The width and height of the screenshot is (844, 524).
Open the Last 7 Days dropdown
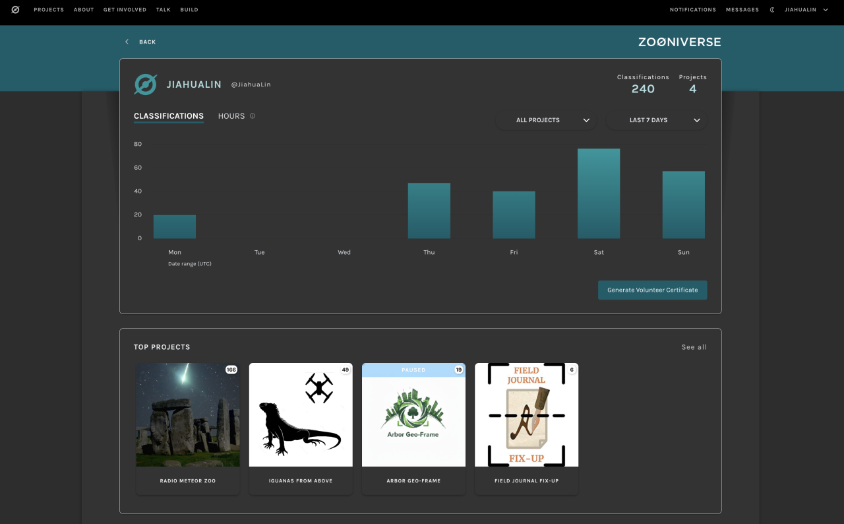(657, 120)
